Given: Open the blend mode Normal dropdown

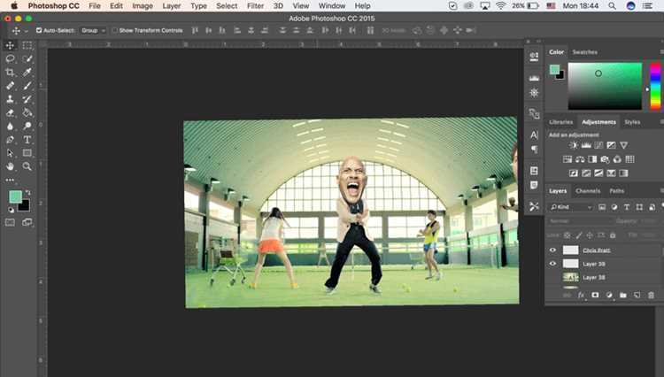Looking at the screenshot, I should coord(580,221).
